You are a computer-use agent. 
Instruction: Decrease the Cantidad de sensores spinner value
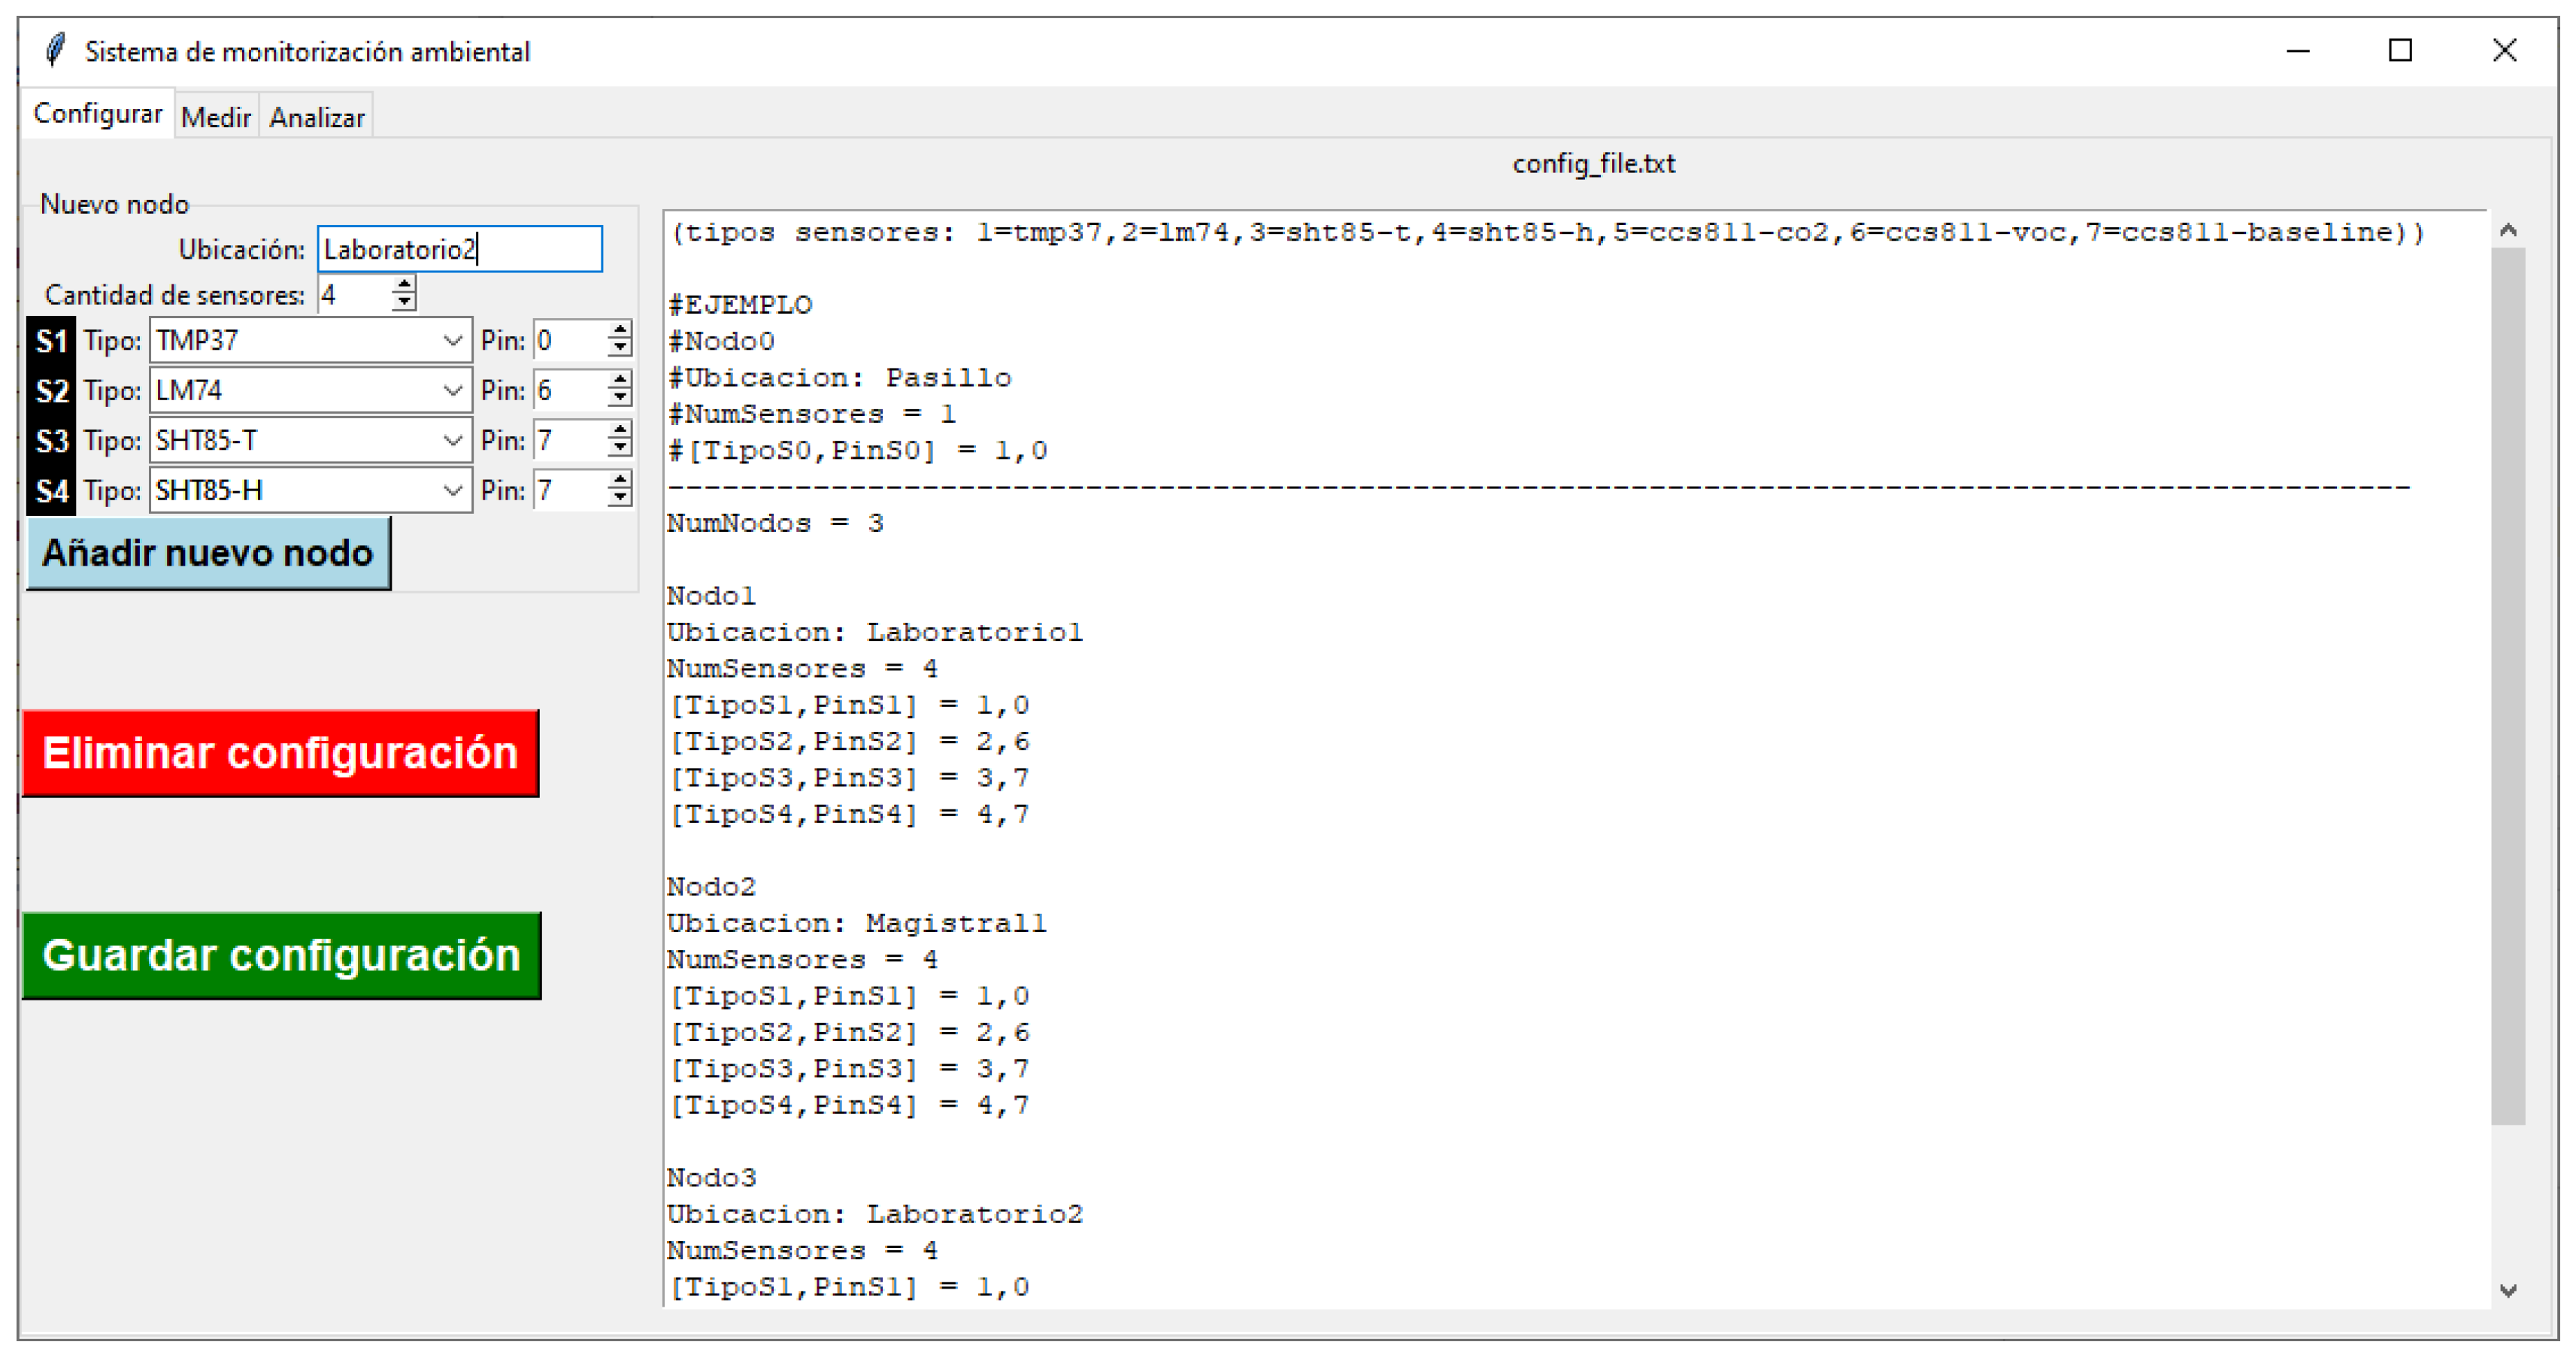404,302
